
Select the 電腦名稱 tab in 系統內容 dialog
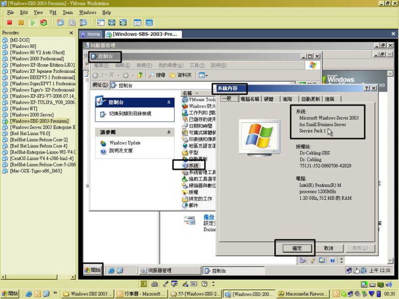coord(250,99)
